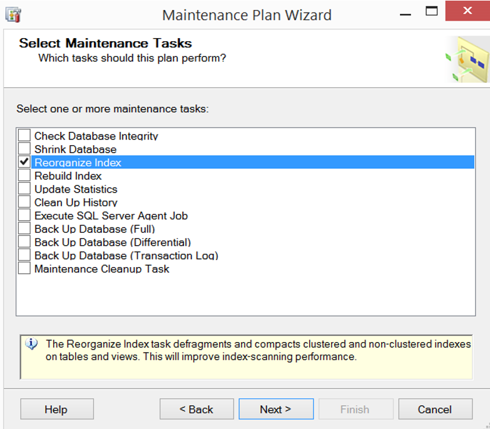Select Back Up Database (Transaction Log) row
The width and height of the screenshot is (490, 429).
[126, 255]
